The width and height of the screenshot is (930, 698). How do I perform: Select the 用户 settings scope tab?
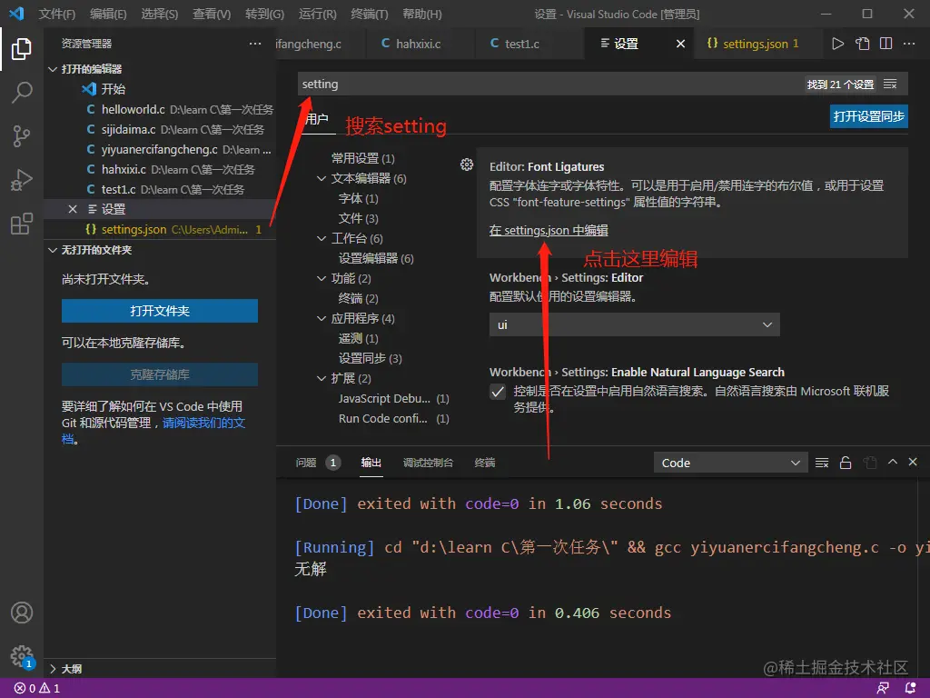(x=316, y=119)
